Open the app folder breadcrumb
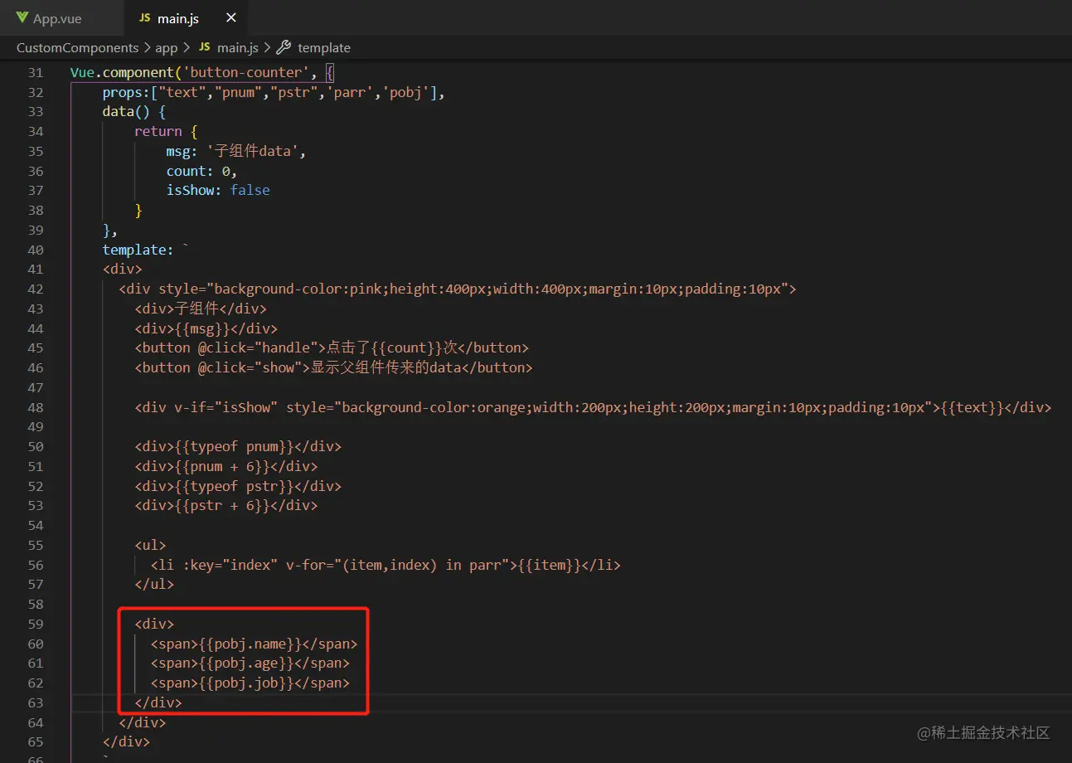Screen dimensions: 1072x763 (x=166, y=48)
